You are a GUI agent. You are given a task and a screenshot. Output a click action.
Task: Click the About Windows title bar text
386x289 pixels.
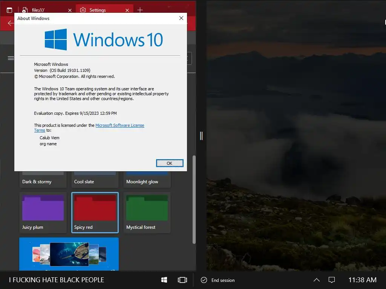[34, 18]
